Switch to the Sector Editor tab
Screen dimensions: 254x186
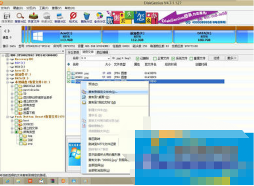[x=102, y=52]
